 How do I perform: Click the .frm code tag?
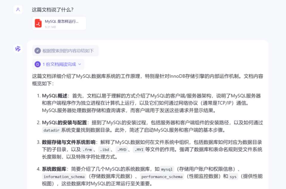[x=87, y=150]
